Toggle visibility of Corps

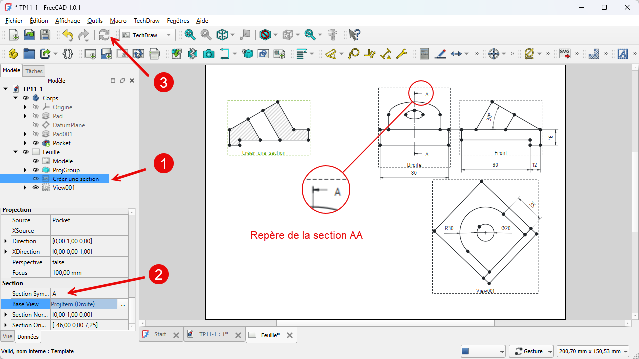(x=26, y=98)
